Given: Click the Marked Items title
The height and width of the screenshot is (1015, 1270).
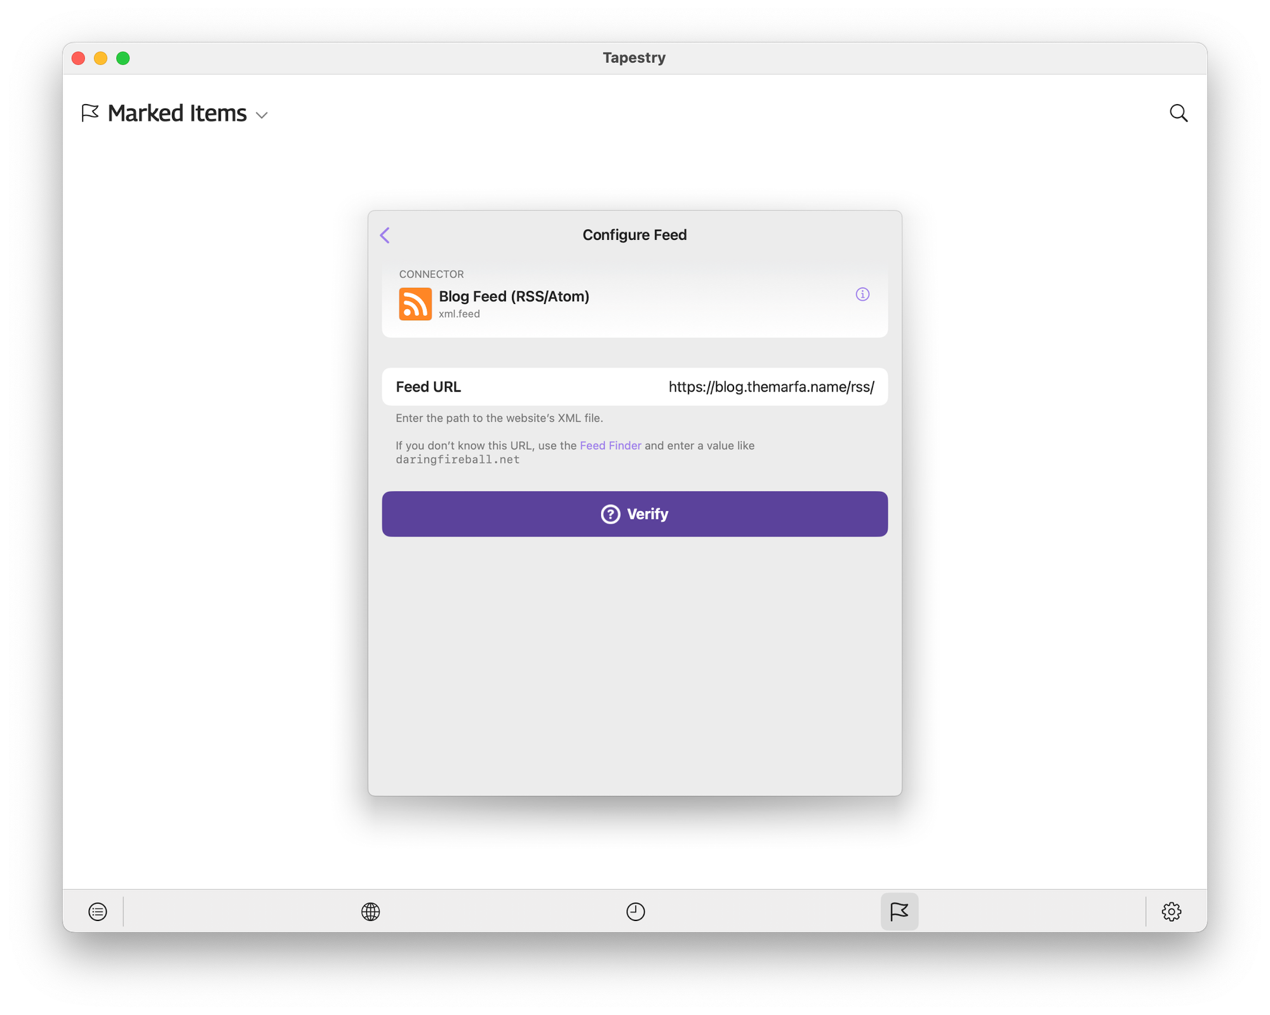Looking at the screenshot, I should (x=177, y=113).
